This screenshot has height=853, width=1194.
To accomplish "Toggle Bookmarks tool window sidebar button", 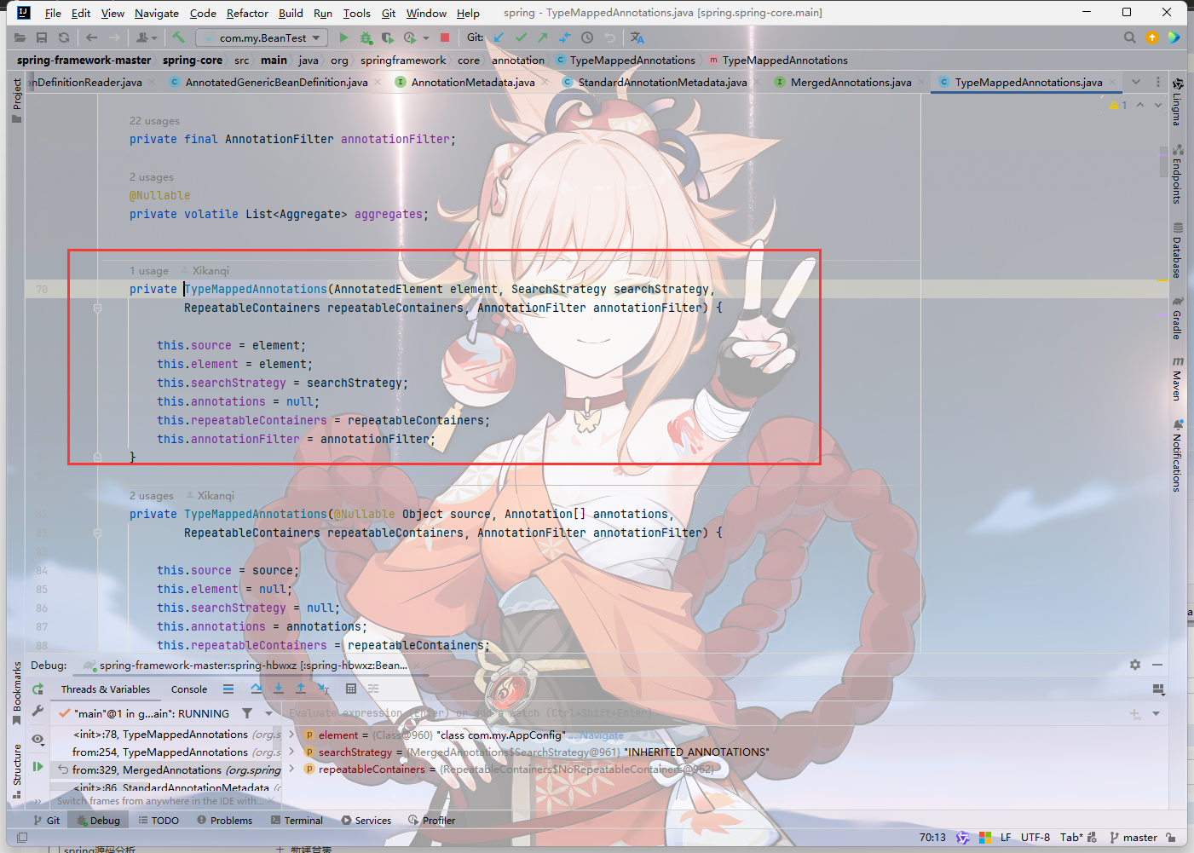I will (17, 693).
